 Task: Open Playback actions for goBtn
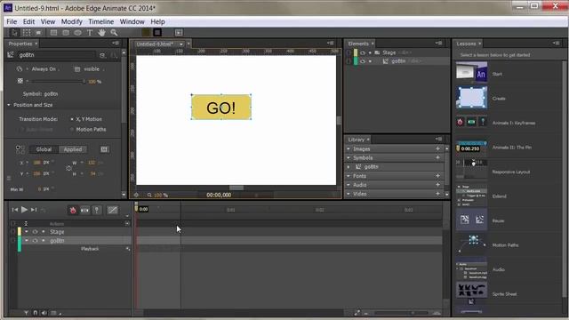click(128, 249)
